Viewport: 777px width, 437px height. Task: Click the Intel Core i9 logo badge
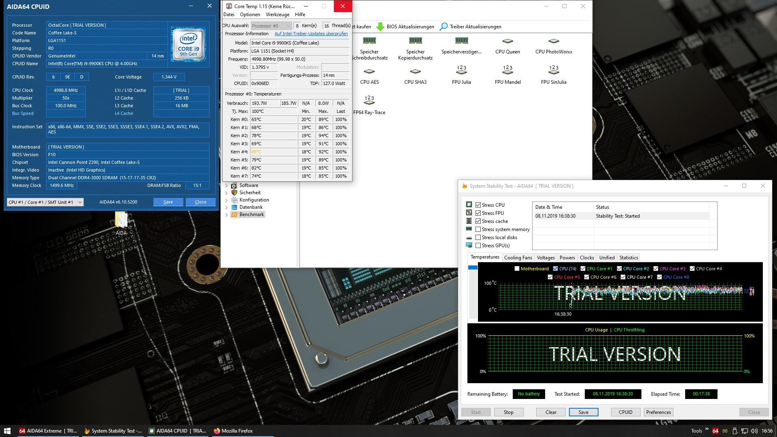(x=188, y=45)
